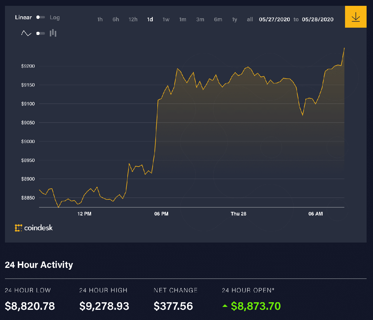This screenshot has width=373, height=320.
Task: Click the $9100 y-axis label
Action: pos(28,104)
